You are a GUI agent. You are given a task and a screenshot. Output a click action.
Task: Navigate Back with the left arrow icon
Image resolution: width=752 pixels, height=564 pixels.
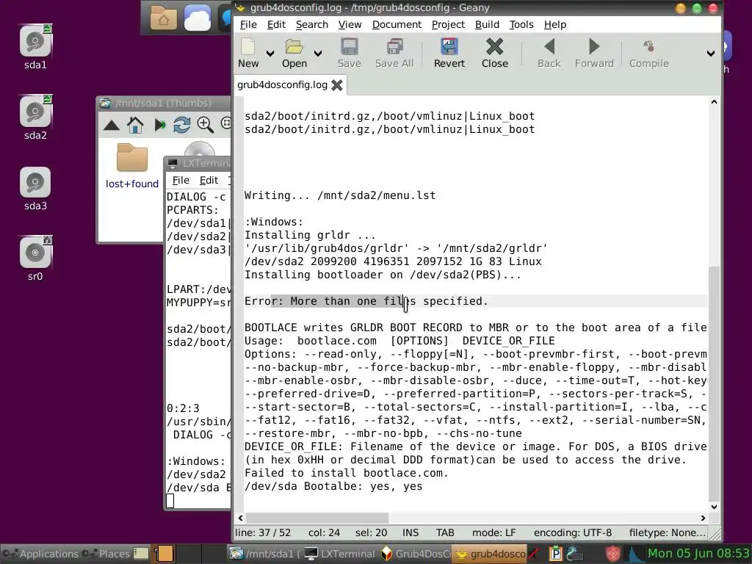pyautogui.click(x=549, y=47)
